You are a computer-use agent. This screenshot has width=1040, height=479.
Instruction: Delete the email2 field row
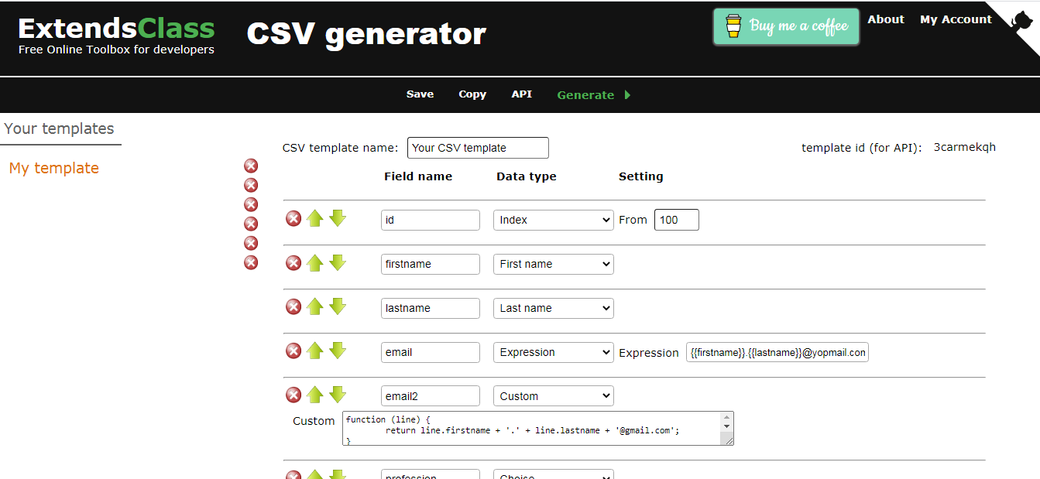[x=293, y=395]
